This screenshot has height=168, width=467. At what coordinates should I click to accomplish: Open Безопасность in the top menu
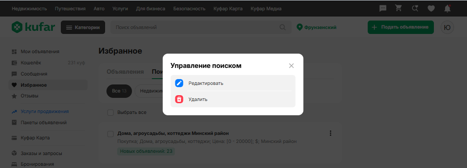tap(189, 8)
